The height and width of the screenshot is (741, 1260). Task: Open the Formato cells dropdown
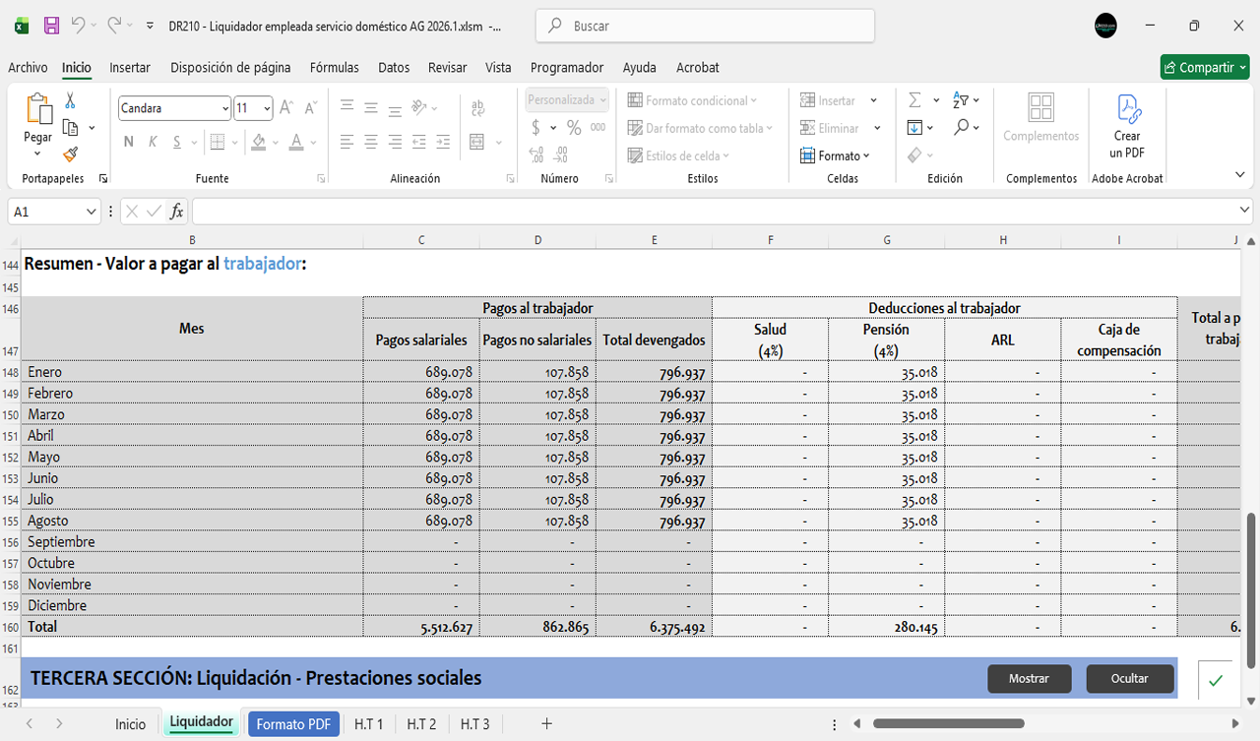click(x=836, y=155)
